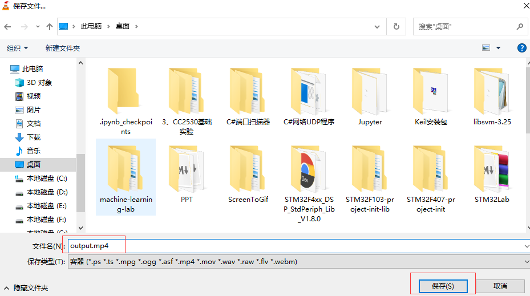Select 此电脑 in the navigation tree
Screen dimensions: 530x296
(27, 69)
